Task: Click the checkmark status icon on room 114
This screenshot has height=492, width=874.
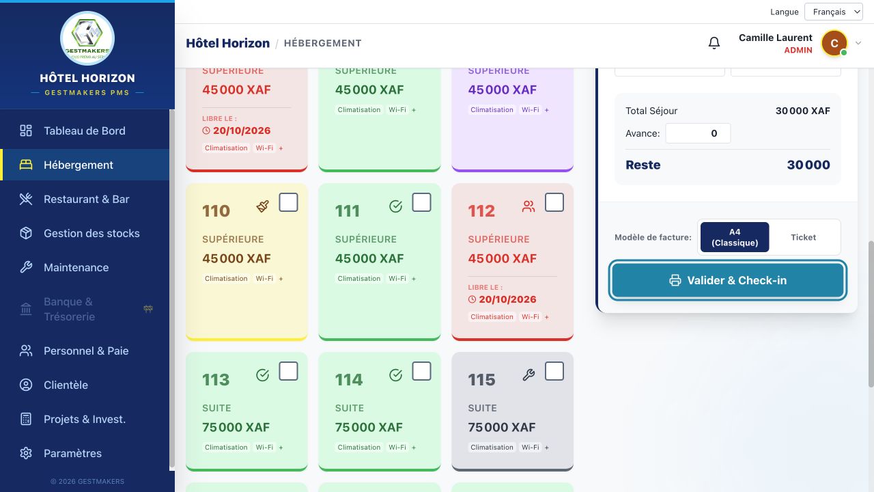Action: click(395, 374)
